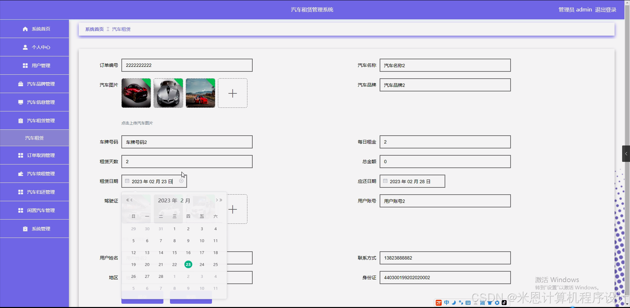
Task: Click the 租赁天数 input field
Action: (x=187, y=162)
